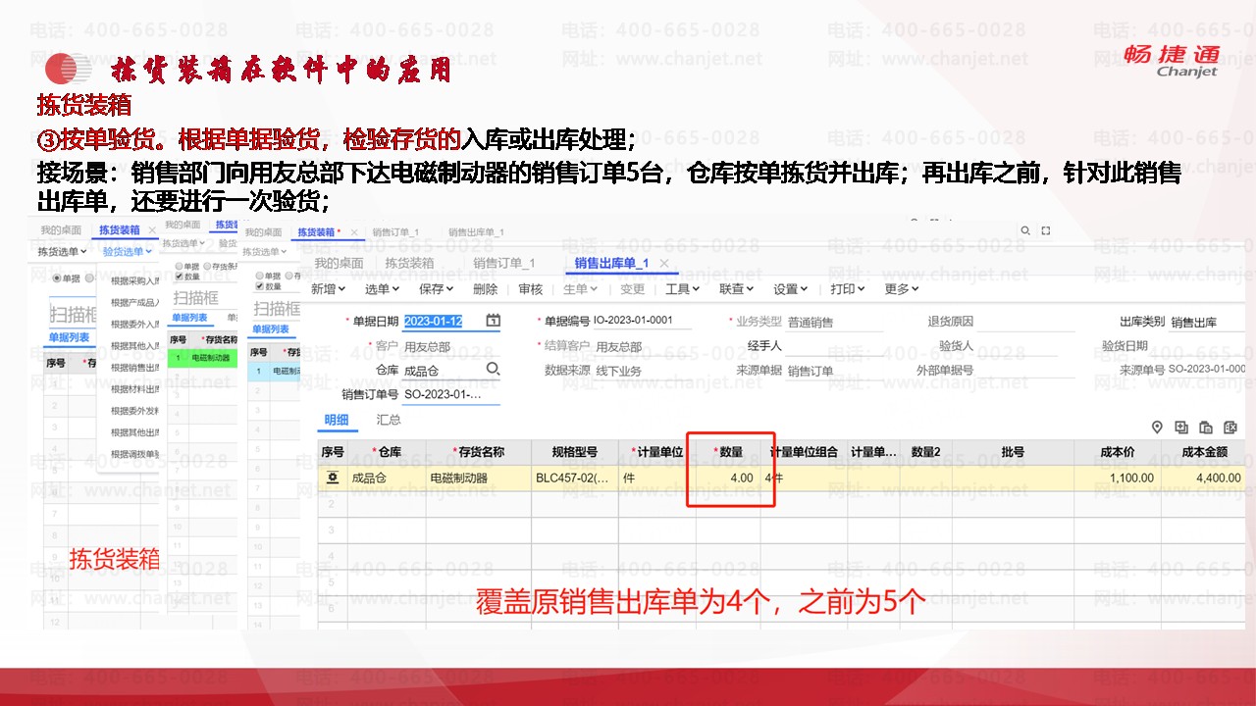Choose 根据调拨单 option in 验货选单 menu
The height and width of the screenshot is (706, 1256).
coord(135,455)
